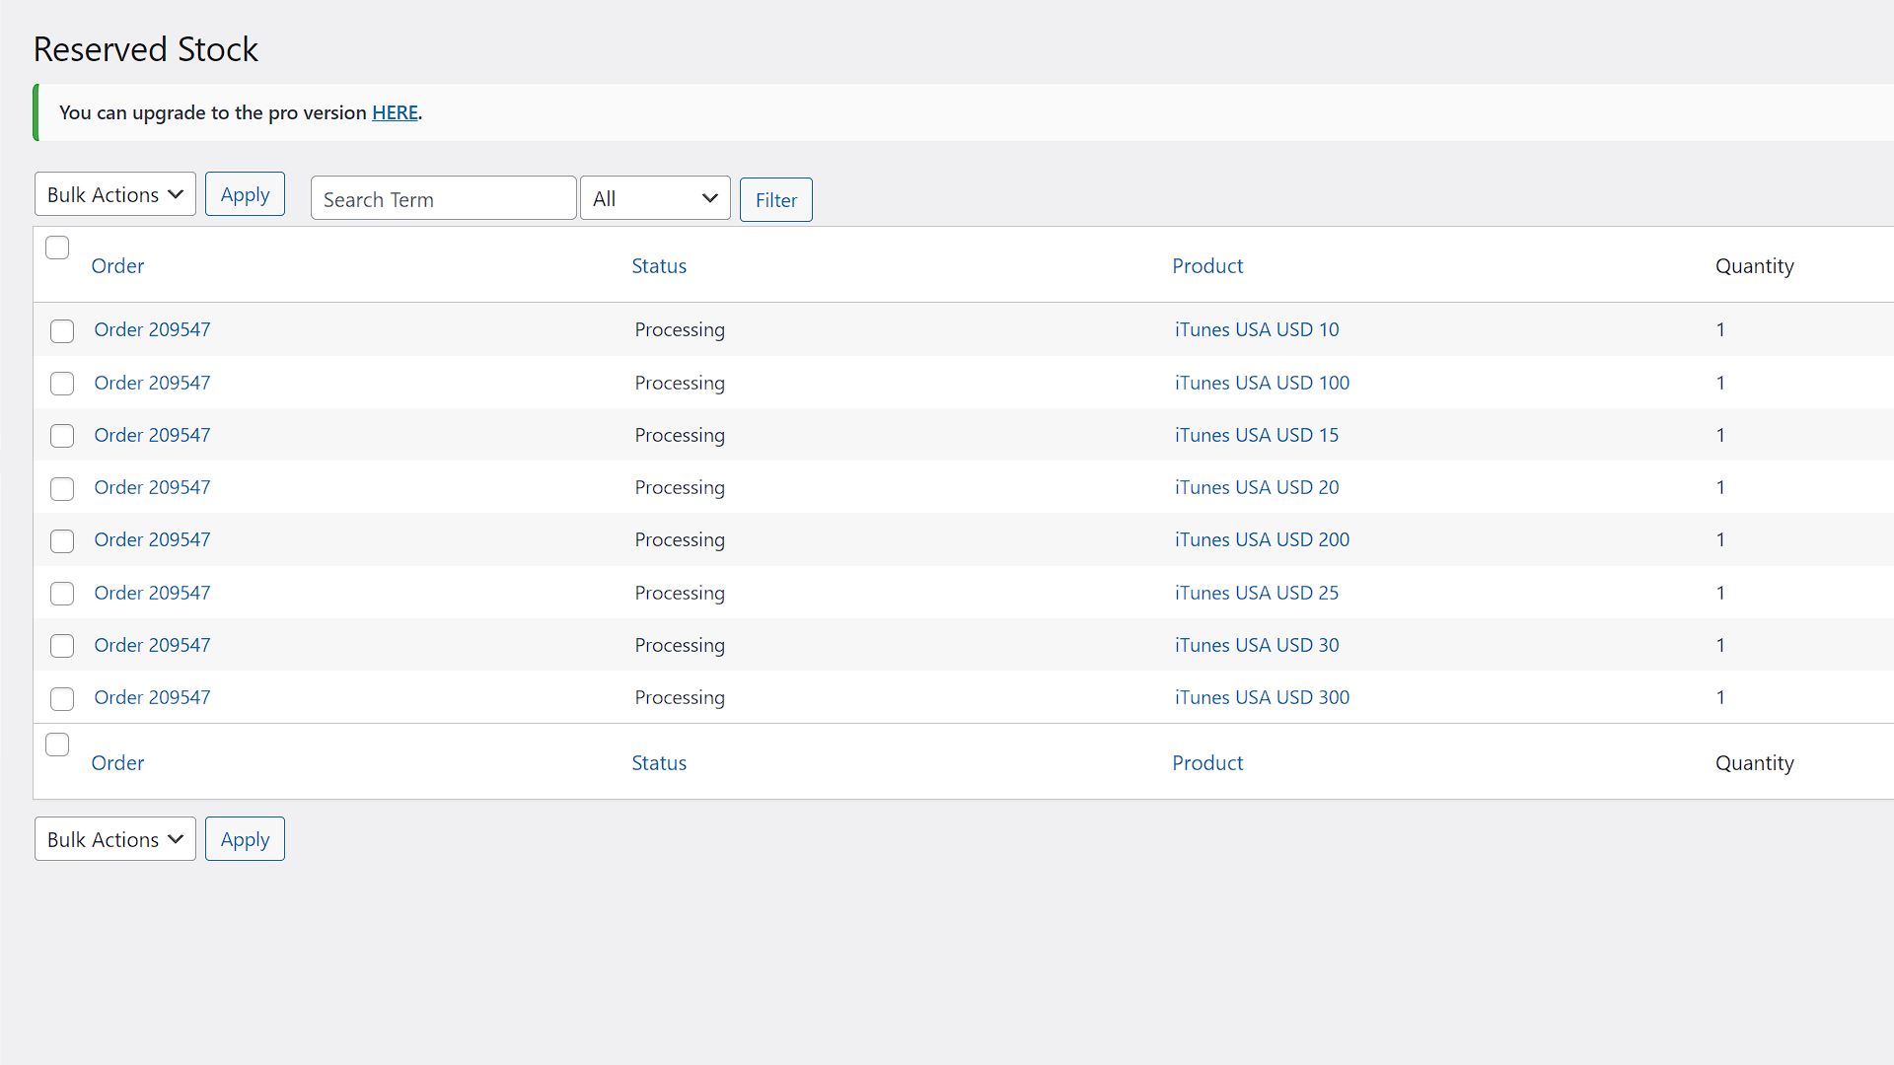Viewport: 1894px width, 1065px height.
Task: Click the Reserved Stock page heading
Action: pos(146,49)
